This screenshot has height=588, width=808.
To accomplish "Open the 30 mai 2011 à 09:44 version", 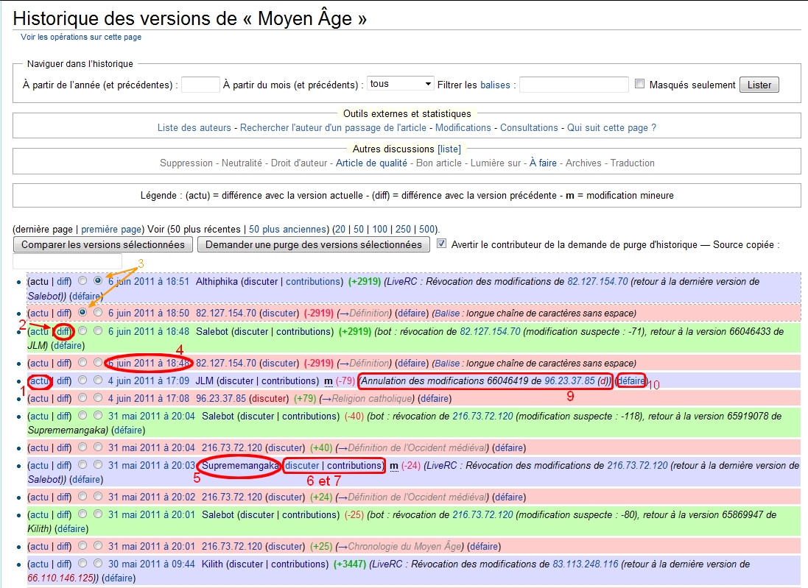I will point(151,564).
